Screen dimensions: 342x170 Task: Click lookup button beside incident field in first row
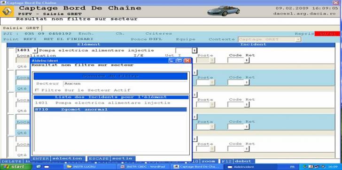[195, 51]
